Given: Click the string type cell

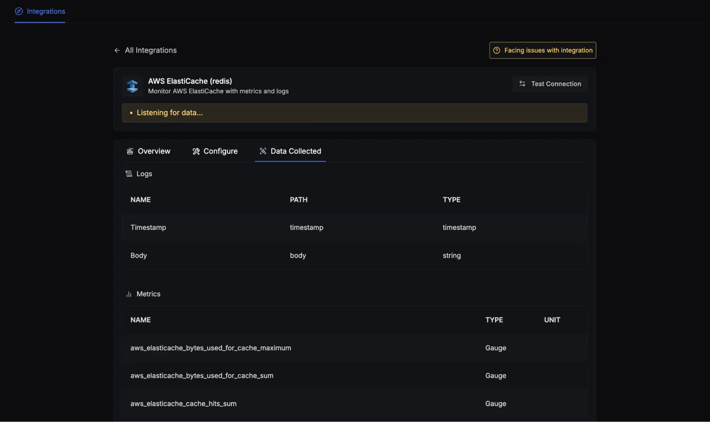Looking at the screenshot, I should tap(452, 255).
